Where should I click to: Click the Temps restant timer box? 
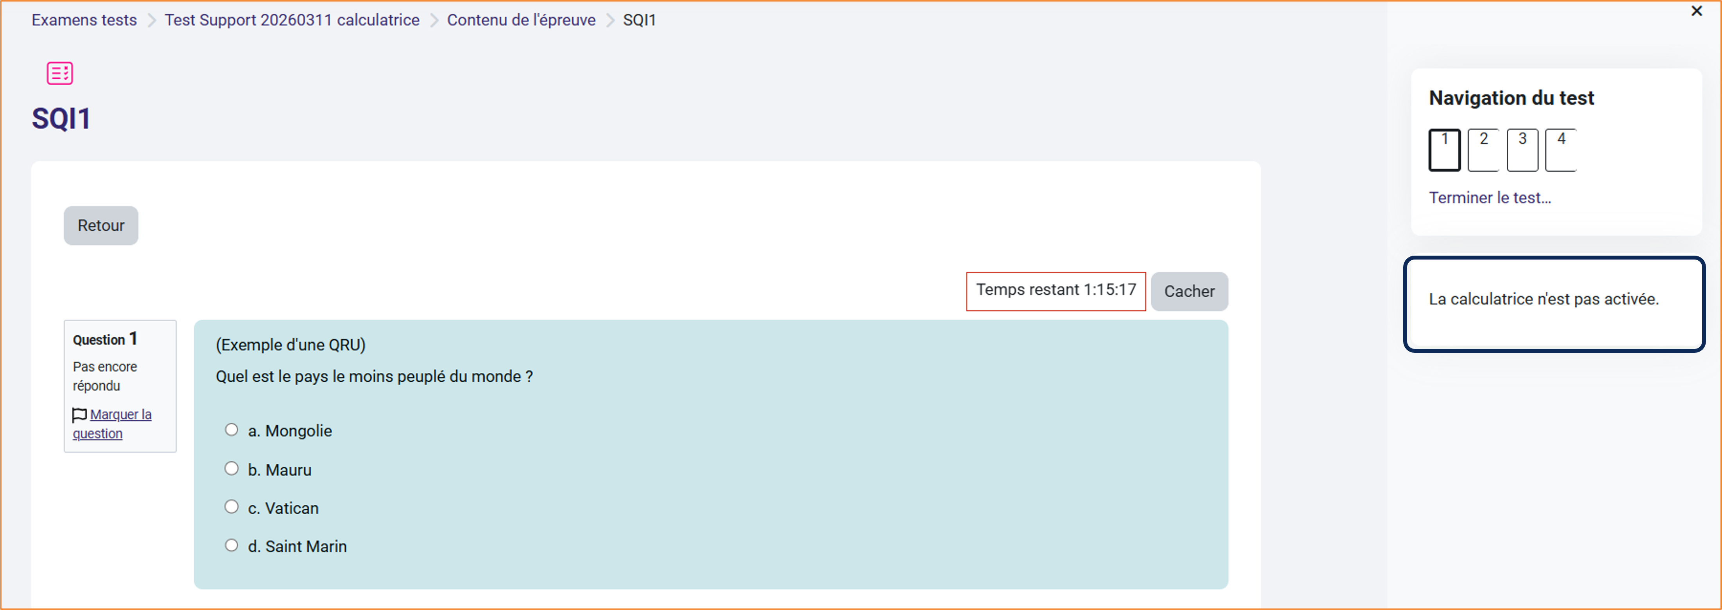click(1055, 290)
